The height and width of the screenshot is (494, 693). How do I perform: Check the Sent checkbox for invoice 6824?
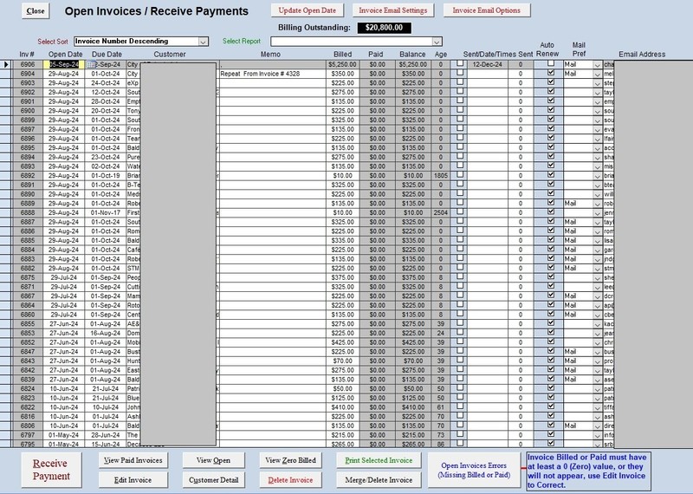tap(460, 387)
